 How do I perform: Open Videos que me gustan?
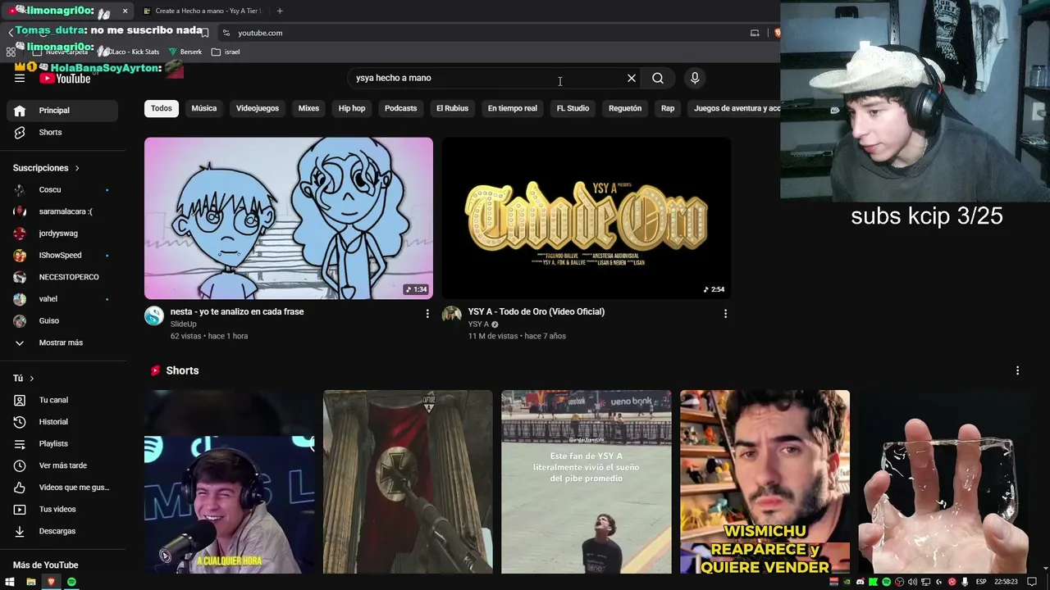[x=64, y=488]
